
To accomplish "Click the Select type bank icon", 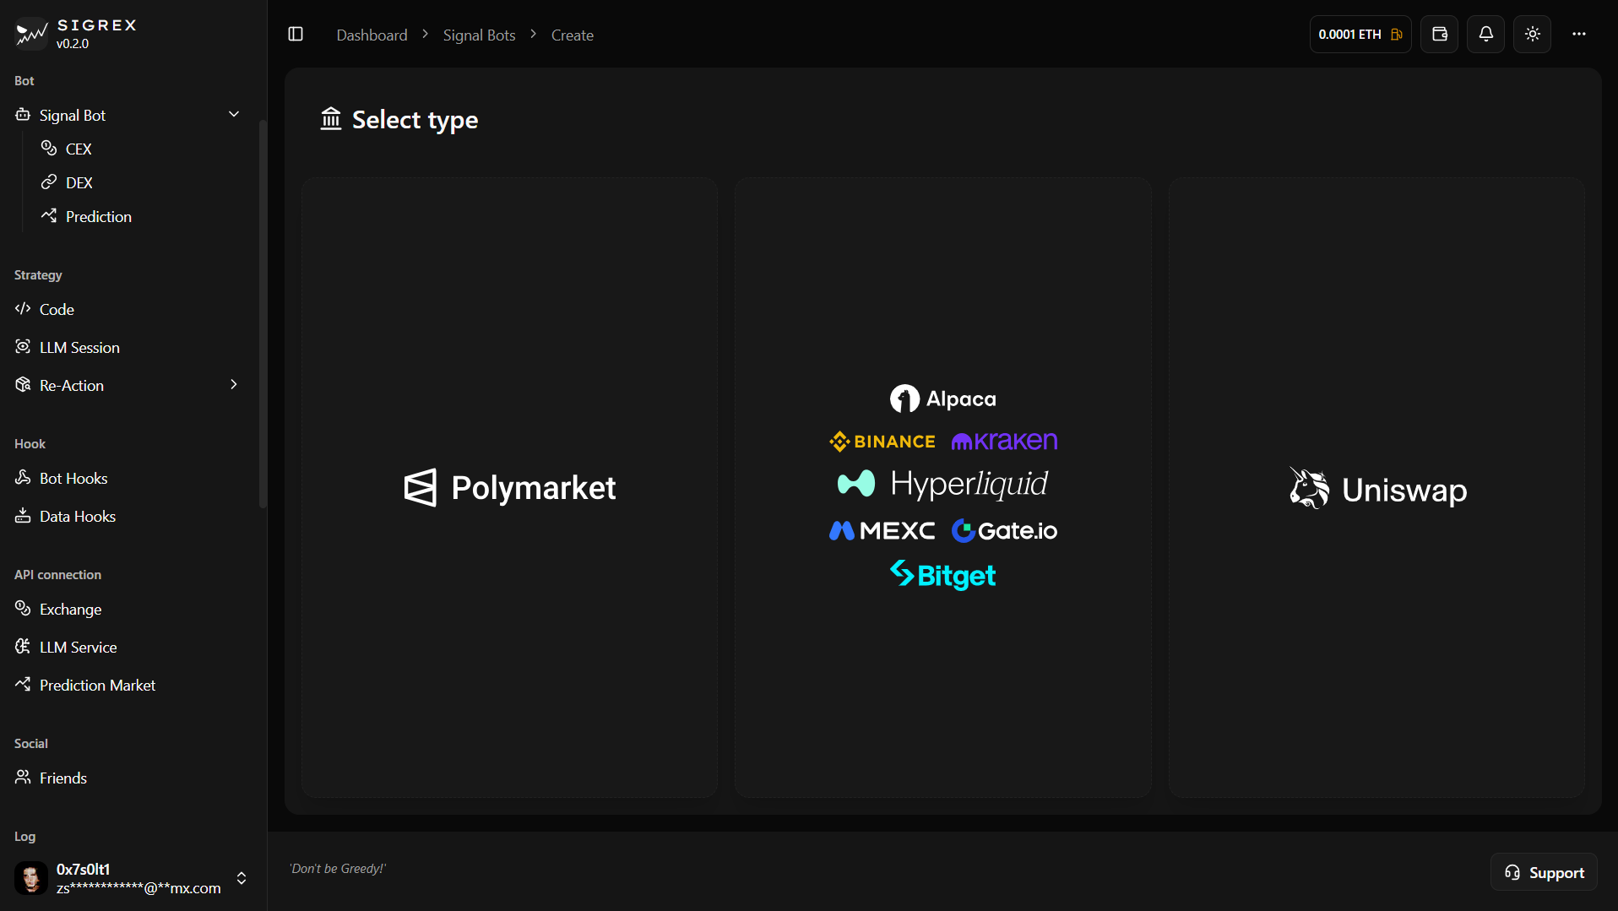I will [331, 119].
